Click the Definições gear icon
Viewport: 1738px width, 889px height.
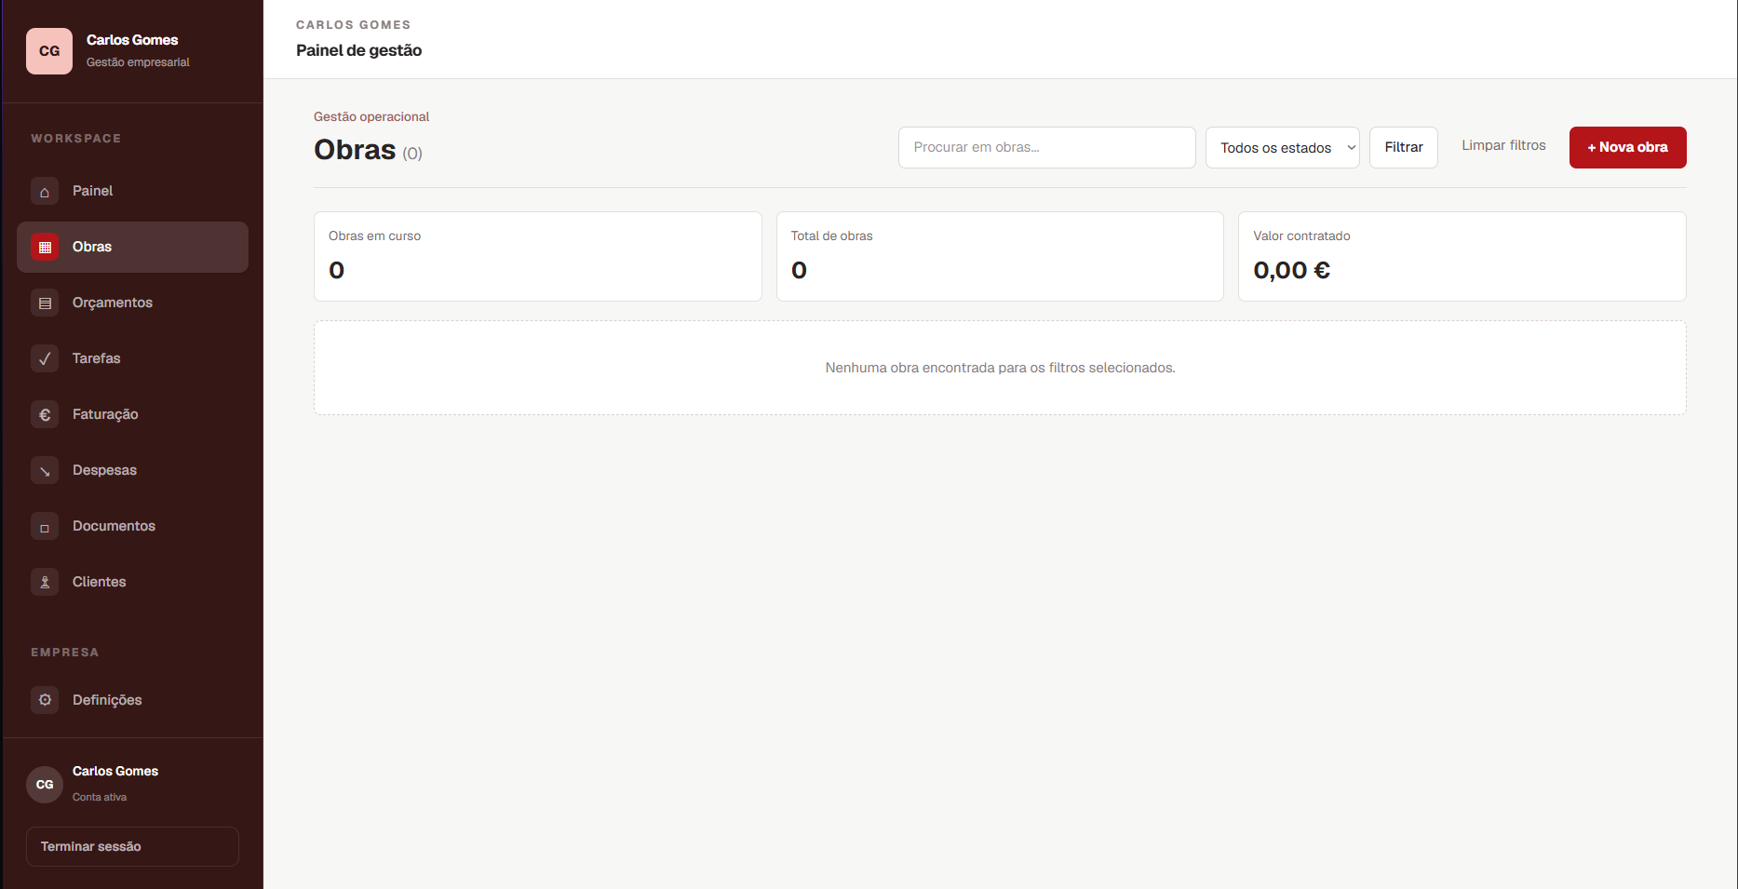click(x=45, y=700)
